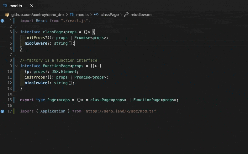Click the word React on line 1
Image resolution: width=248 pixels, height=154 pixels.
[41, 21]
